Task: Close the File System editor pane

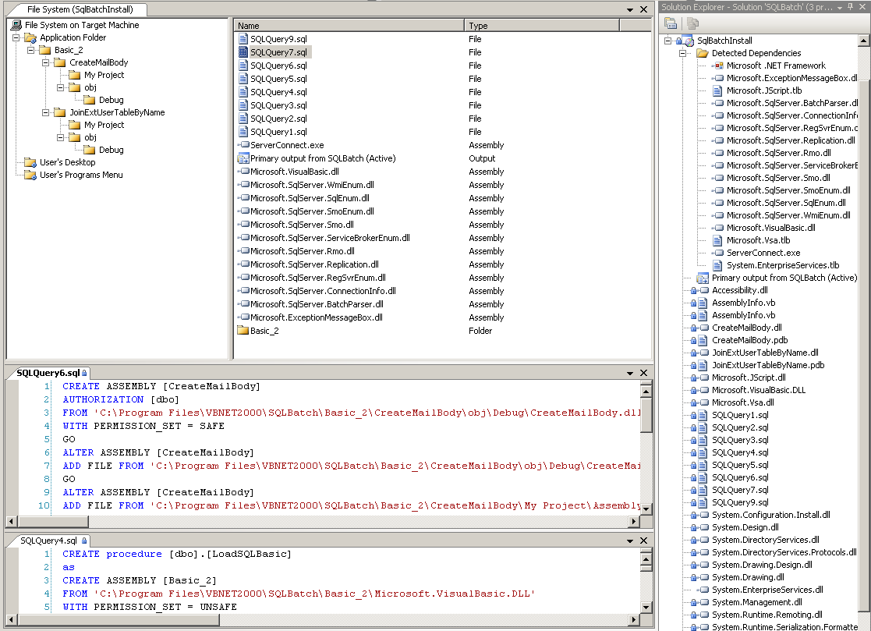Action: [644, 10]
